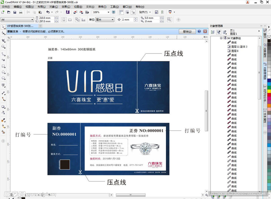Click the Undo arrow icon

click(48, 12)
